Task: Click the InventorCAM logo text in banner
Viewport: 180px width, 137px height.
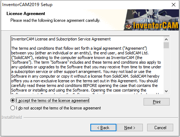Action: point(156,25)
